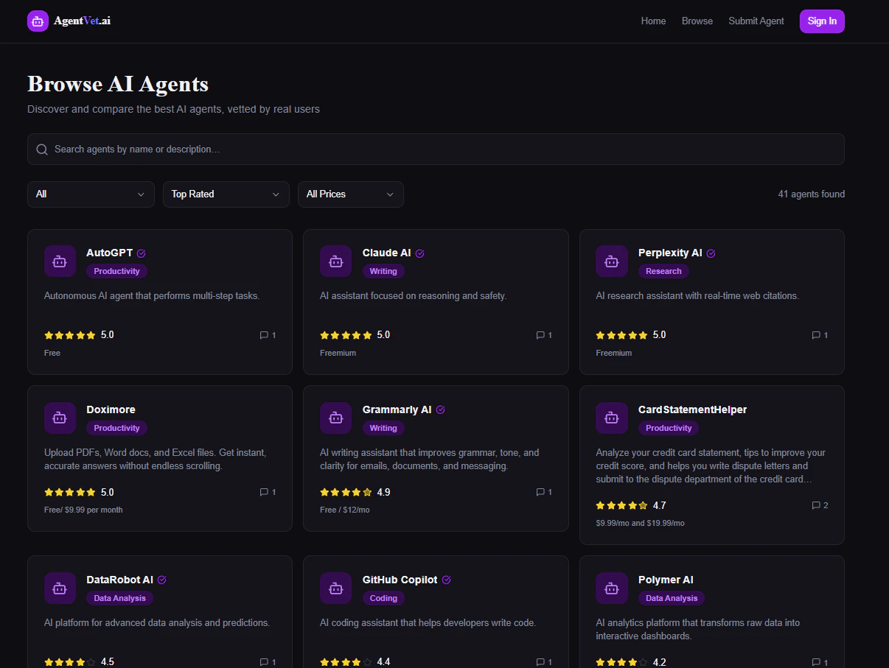Viewport: 889px width, 668px height.
Task: Click the Coding tag on GitHub Copilot card
Action: [x=383, y=598]
